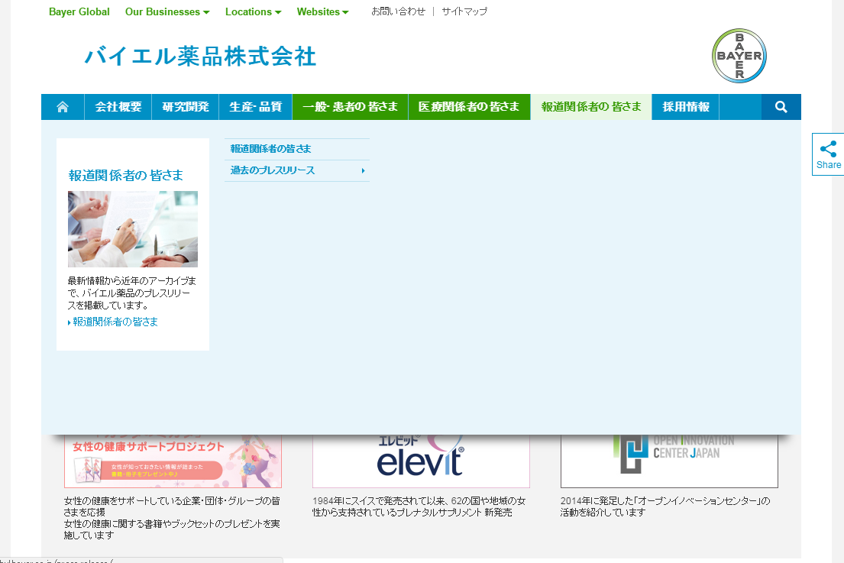This screenshot has width=844, height=563.
Task: Click the 女性の健康をサポート description text
Action: click(172, 518)
